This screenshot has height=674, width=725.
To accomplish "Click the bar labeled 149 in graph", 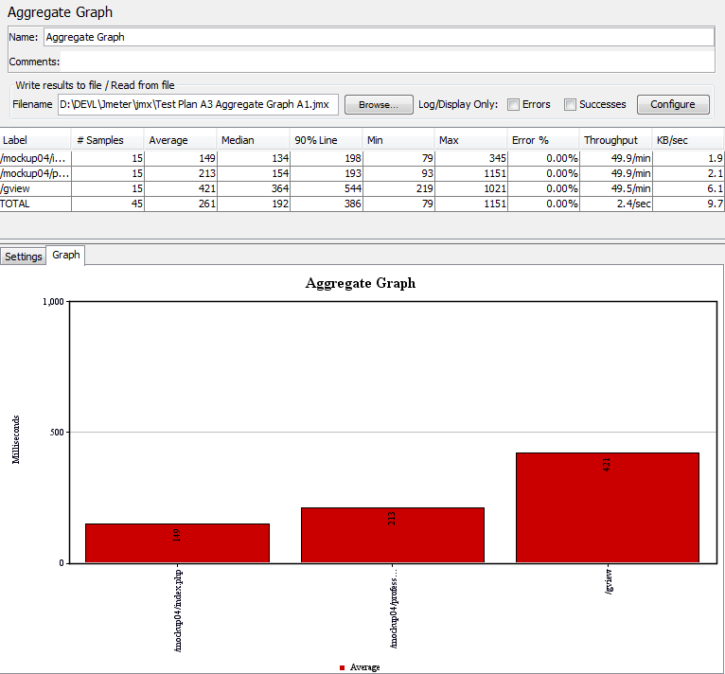I will pos(177,542).
